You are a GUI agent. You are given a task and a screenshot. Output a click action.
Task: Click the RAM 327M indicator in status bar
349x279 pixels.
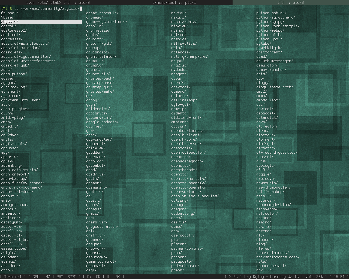point(66,277)
